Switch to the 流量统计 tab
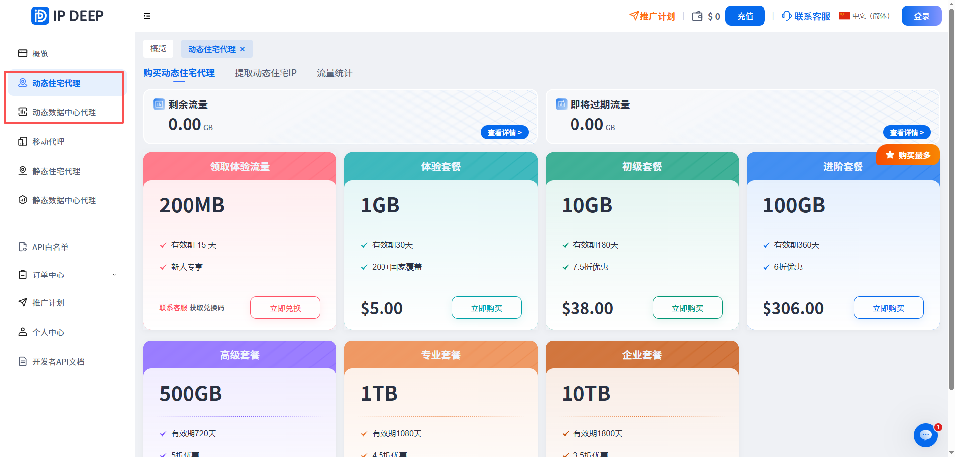 (334, 73)
